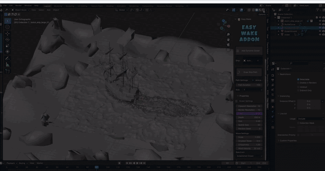
Task: Select the Add Cube tool
Action: 8,71
